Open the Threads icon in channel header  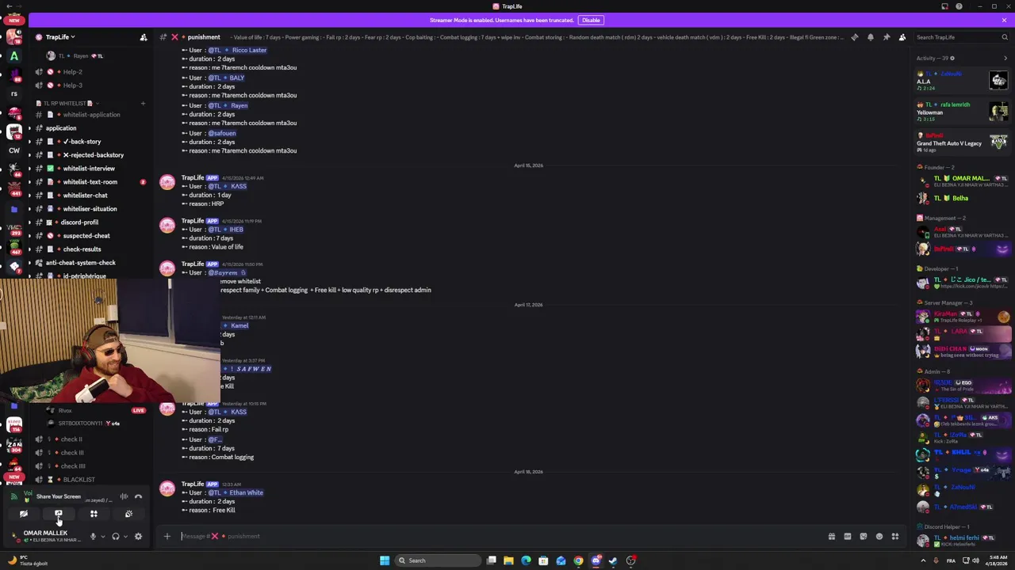pyautogui.click(x=855, y=37)
